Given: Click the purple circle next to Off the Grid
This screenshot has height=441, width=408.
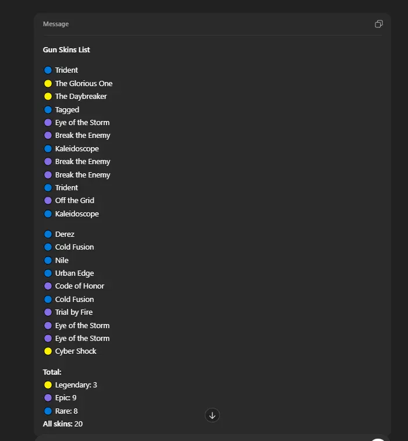Looking at the screenshot, I should [x=48, y=200].
